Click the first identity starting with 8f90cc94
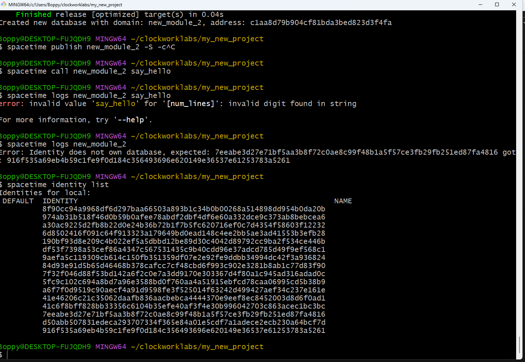 [184, 209]
